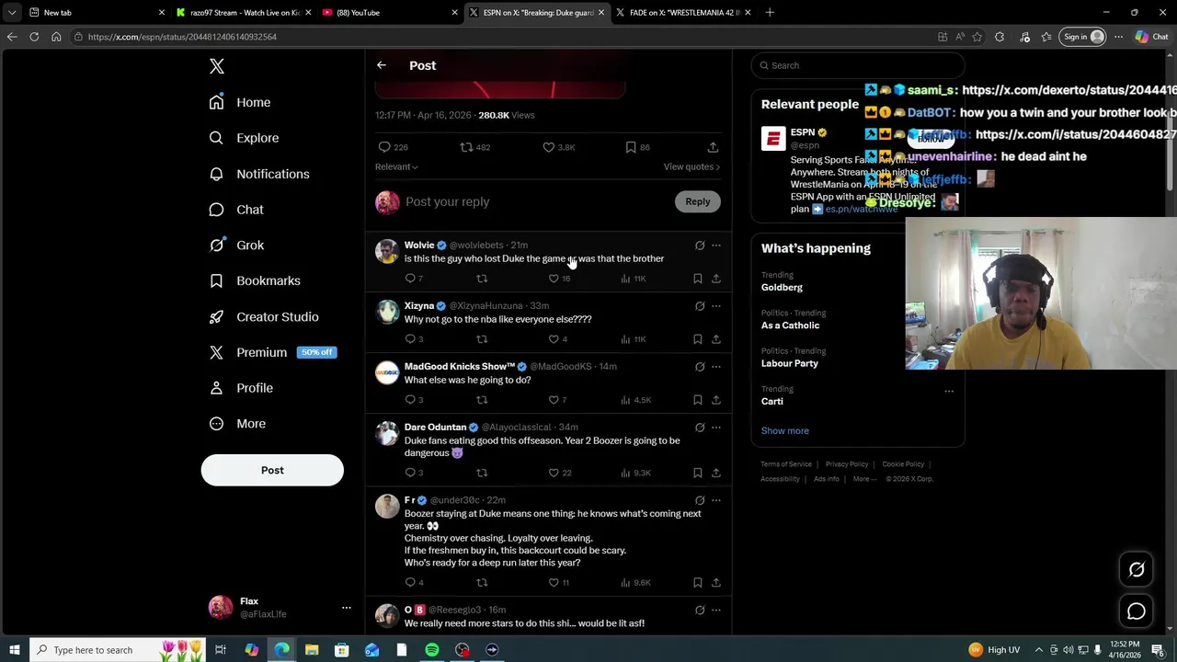Open File Explorer from the taskbar
The width and height of the screenshot is (1177, 662).
pyautogui.click(x=312, y=650)
